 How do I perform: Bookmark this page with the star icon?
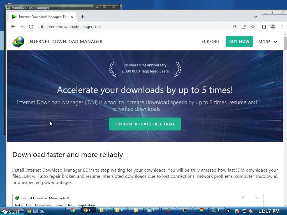tap(253, 27)
